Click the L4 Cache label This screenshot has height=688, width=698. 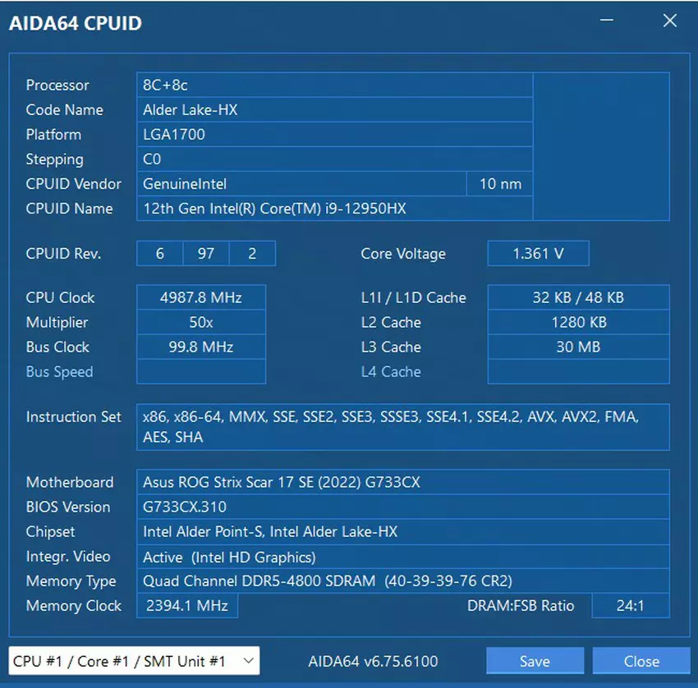click(391, 372)
